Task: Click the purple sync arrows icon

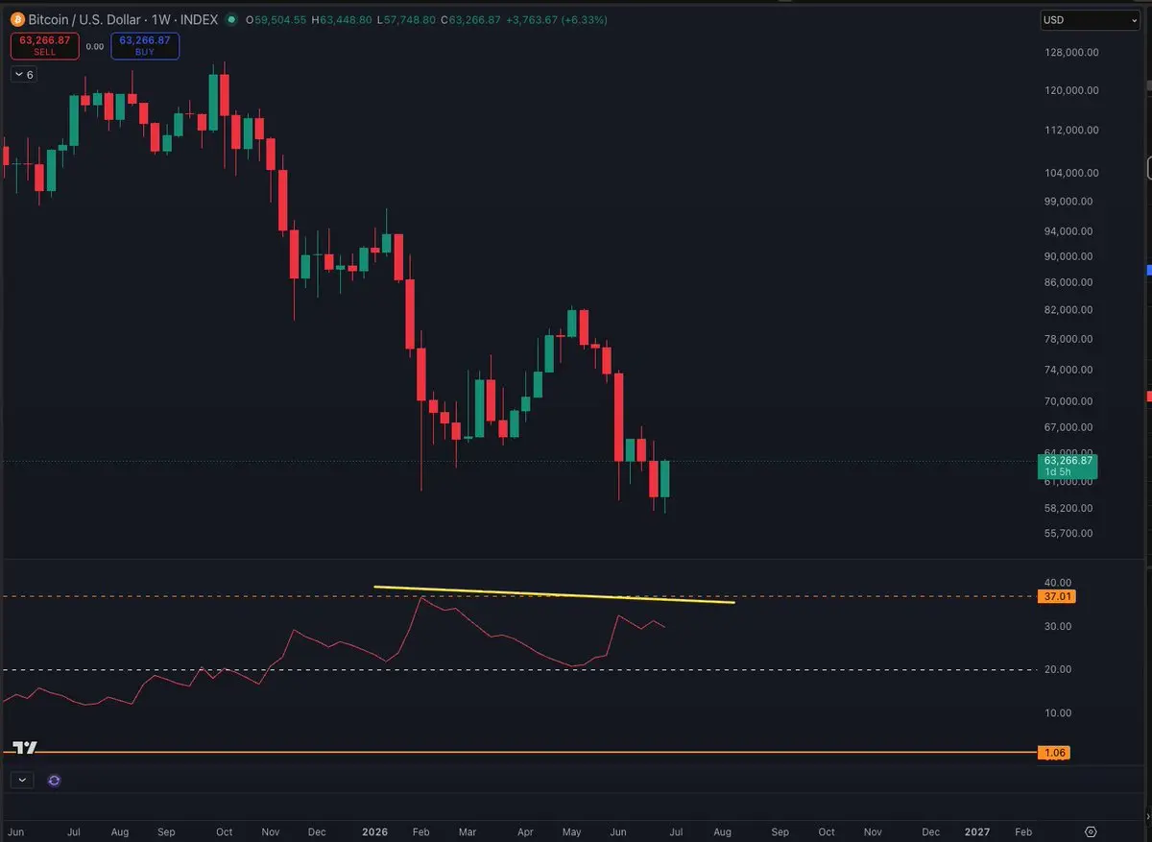Action: (54, 781)
